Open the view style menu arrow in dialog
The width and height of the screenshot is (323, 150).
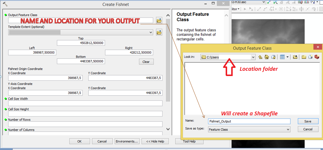pos(288,57)
